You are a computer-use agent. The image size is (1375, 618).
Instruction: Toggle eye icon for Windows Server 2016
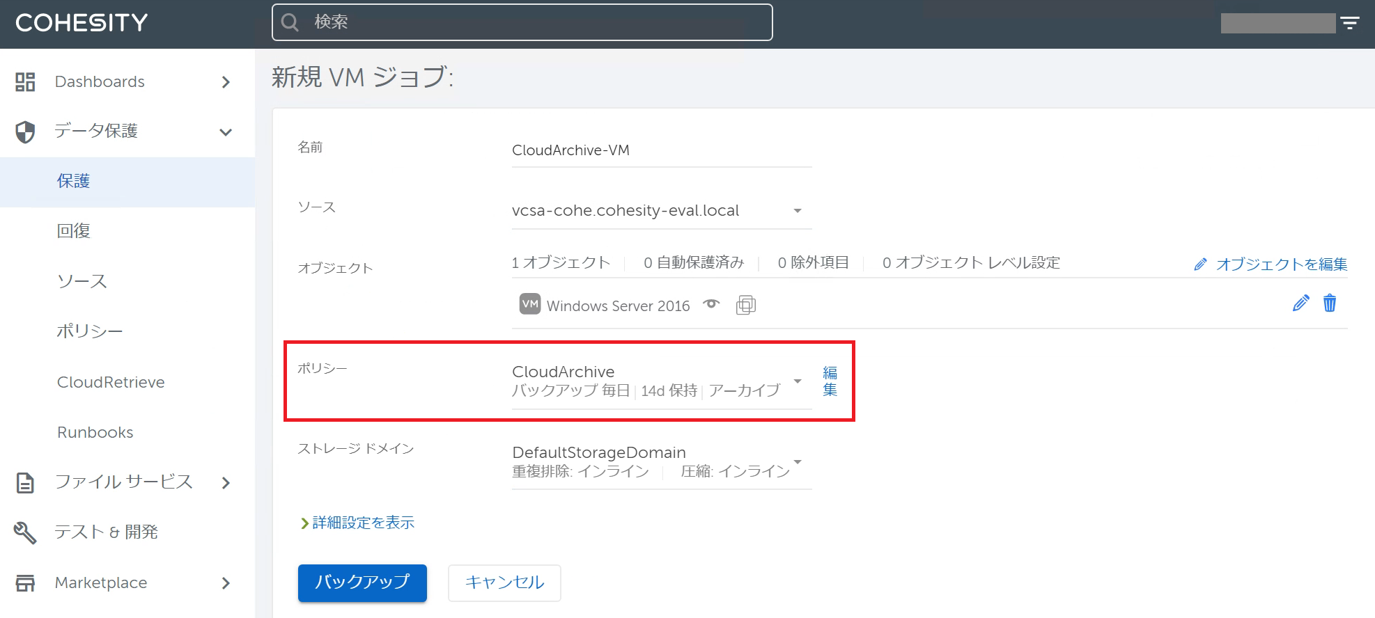click(711, 304)
